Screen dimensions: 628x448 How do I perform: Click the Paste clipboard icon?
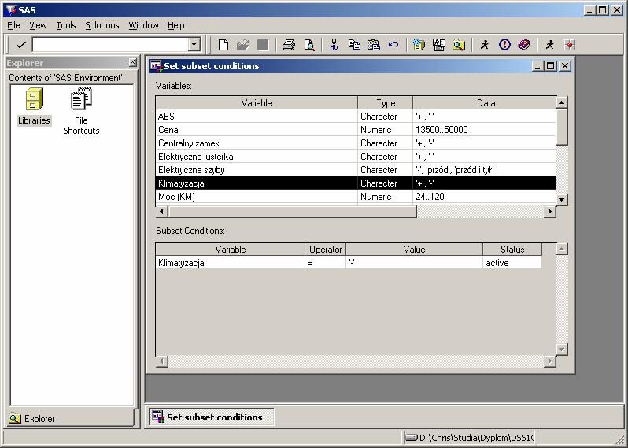[374, 45]
